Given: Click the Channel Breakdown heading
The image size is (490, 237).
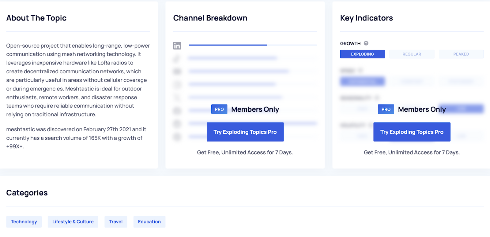Looking at the screenshot, I should pos(210,18).
